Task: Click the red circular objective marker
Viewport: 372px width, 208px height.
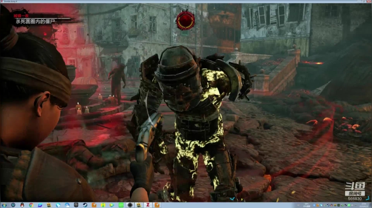Action: [185, 20]
